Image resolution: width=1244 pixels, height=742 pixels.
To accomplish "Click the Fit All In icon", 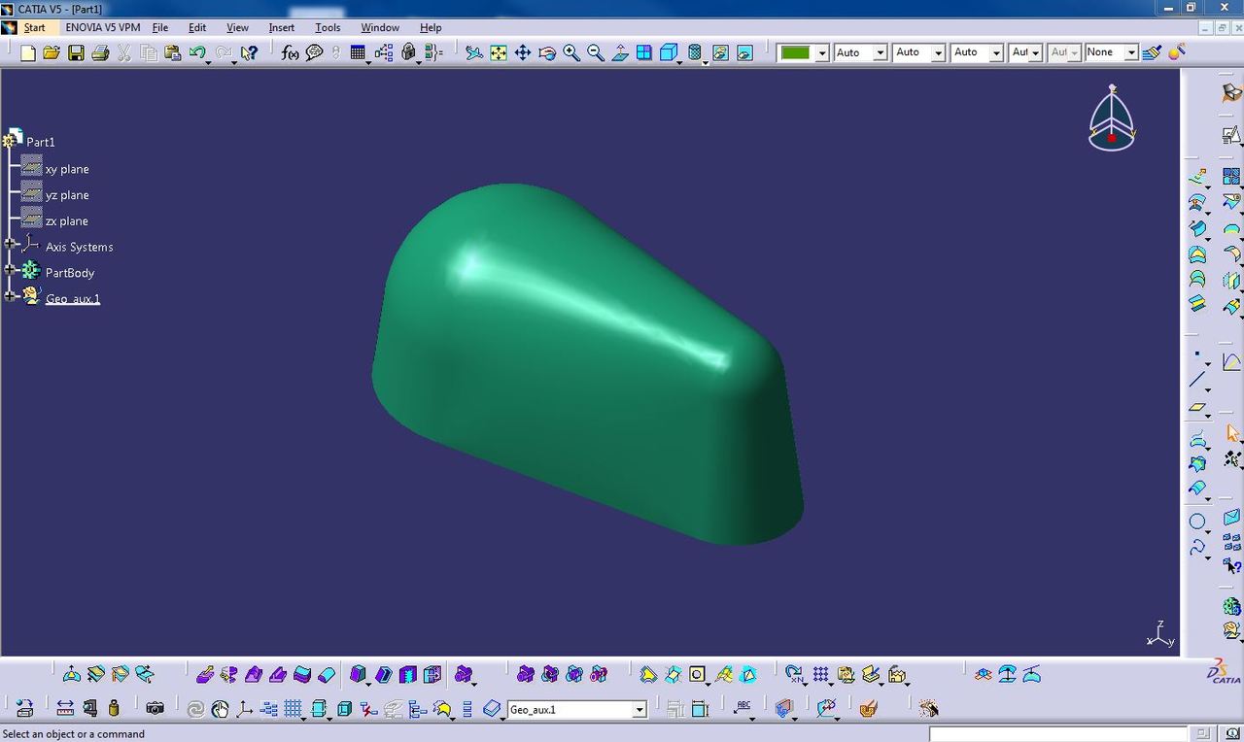I will coord(499,52).
